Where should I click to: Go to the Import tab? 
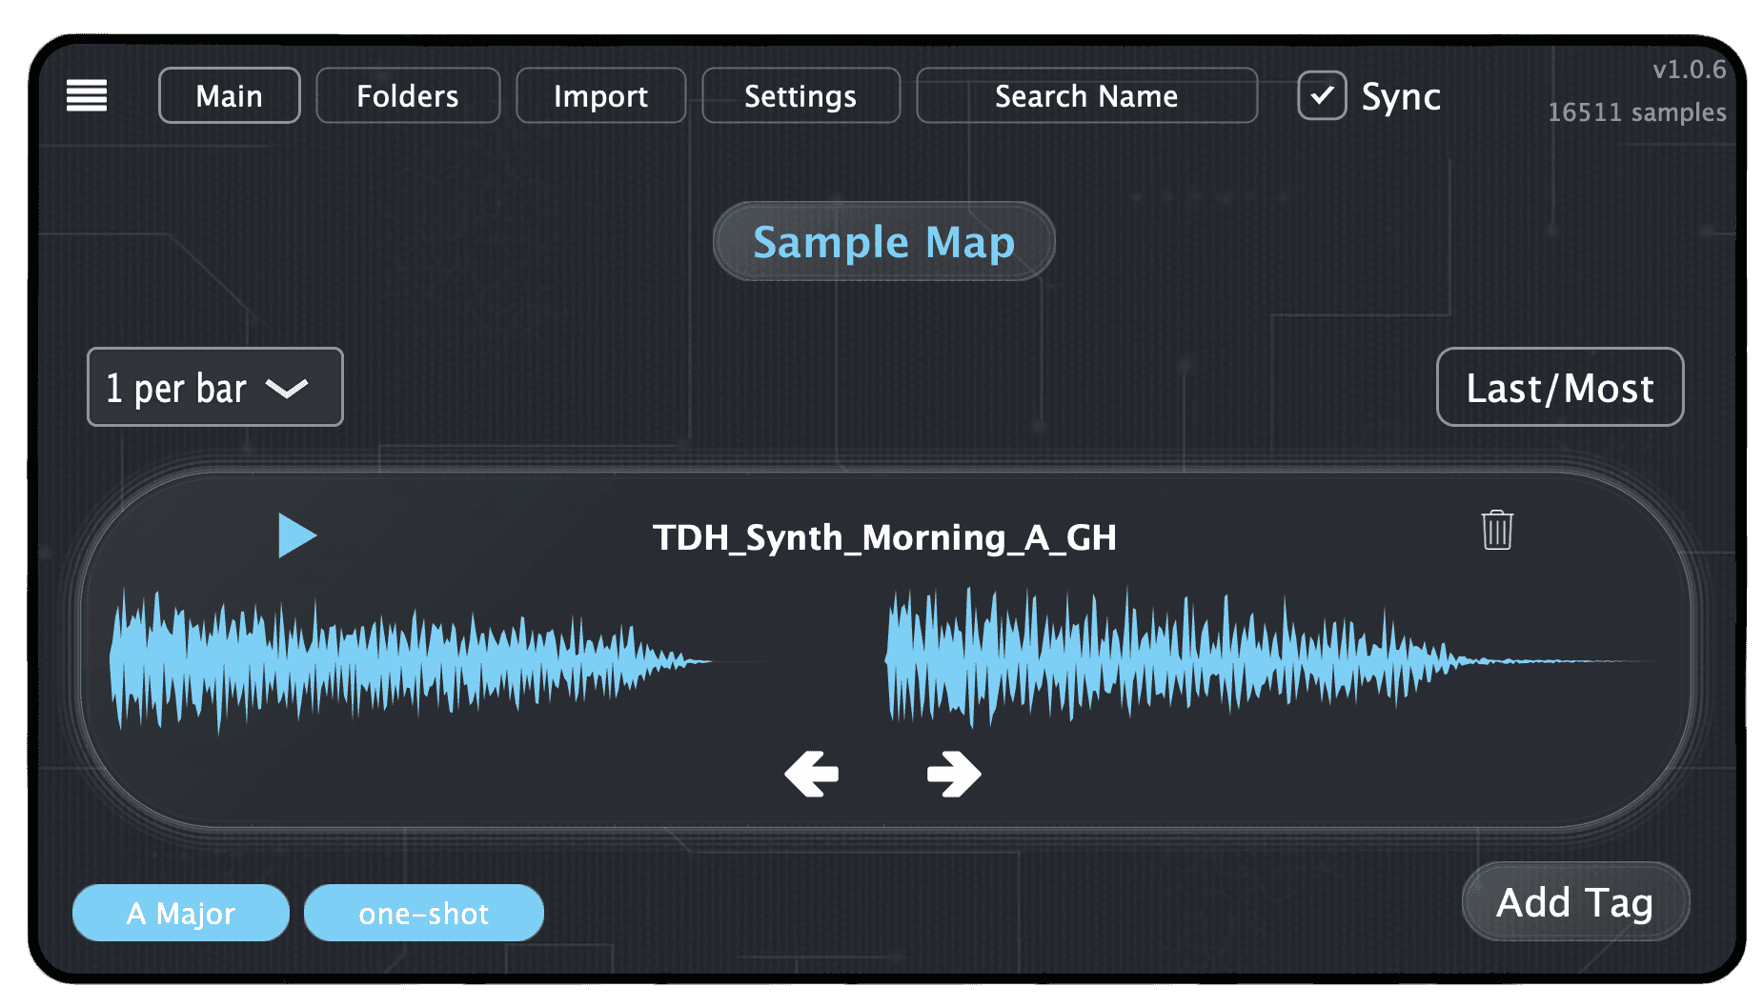(x=600, y=95)
